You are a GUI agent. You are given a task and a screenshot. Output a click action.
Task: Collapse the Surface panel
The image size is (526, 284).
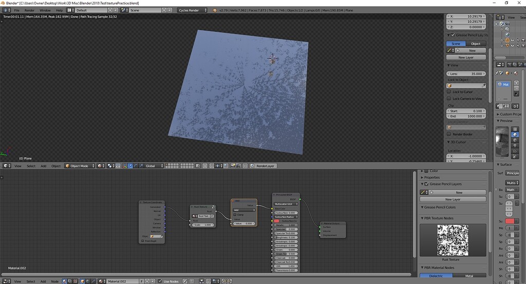coord(498,165)
